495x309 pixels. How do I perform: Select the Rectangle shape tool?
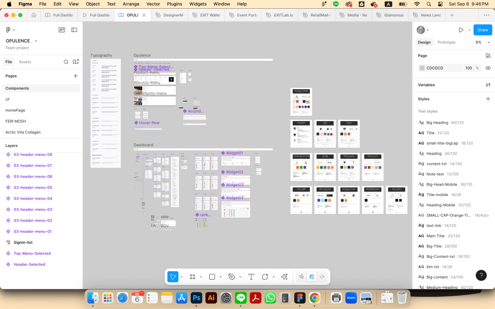pyautogui.click(x=212, y=277)
